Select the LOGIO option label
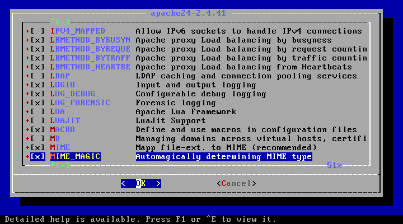 (x=63, y=85)
